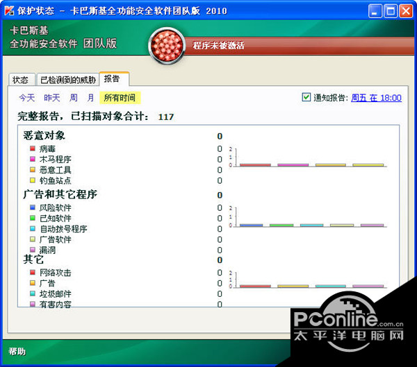Click the red 网络攻击 color swatch
This screenshot has width=417, height=367.
33,272
